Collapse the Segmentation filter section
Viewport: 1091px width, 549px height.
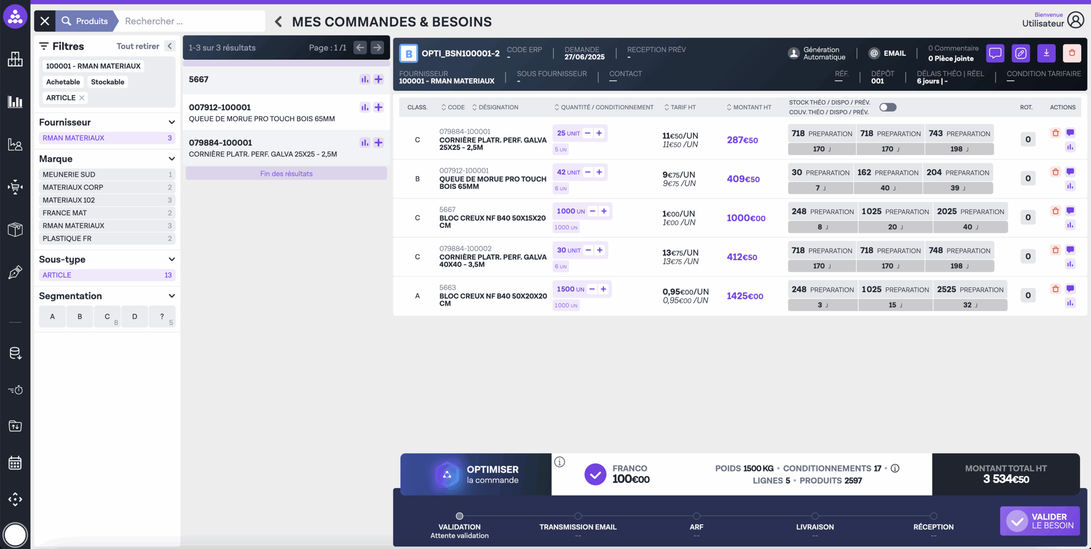(172, 296)
